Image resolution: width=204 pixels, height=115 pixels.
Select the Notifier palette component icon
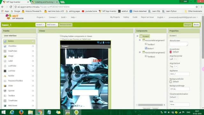coord(5,76)
